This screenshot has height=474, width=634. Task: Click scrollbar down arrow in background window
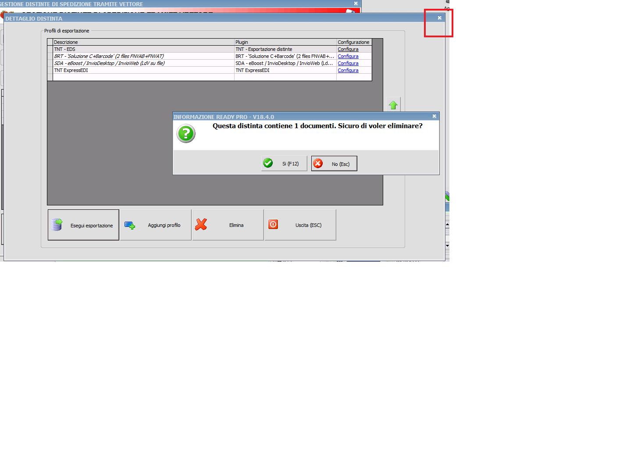(447, 245)
